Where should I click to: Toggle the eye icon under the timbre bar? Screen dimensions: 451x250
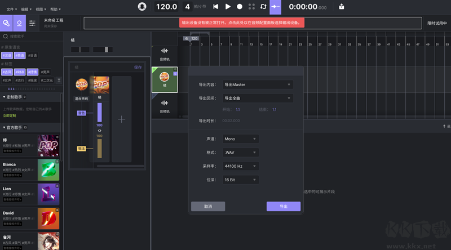click(100, 131)
